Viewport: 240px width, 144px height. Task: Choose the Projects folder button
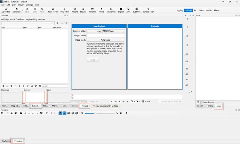106,31
